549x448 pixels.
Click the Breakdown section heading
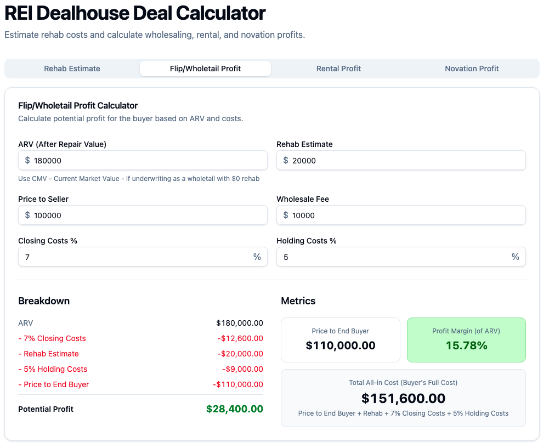coord(44,301)
